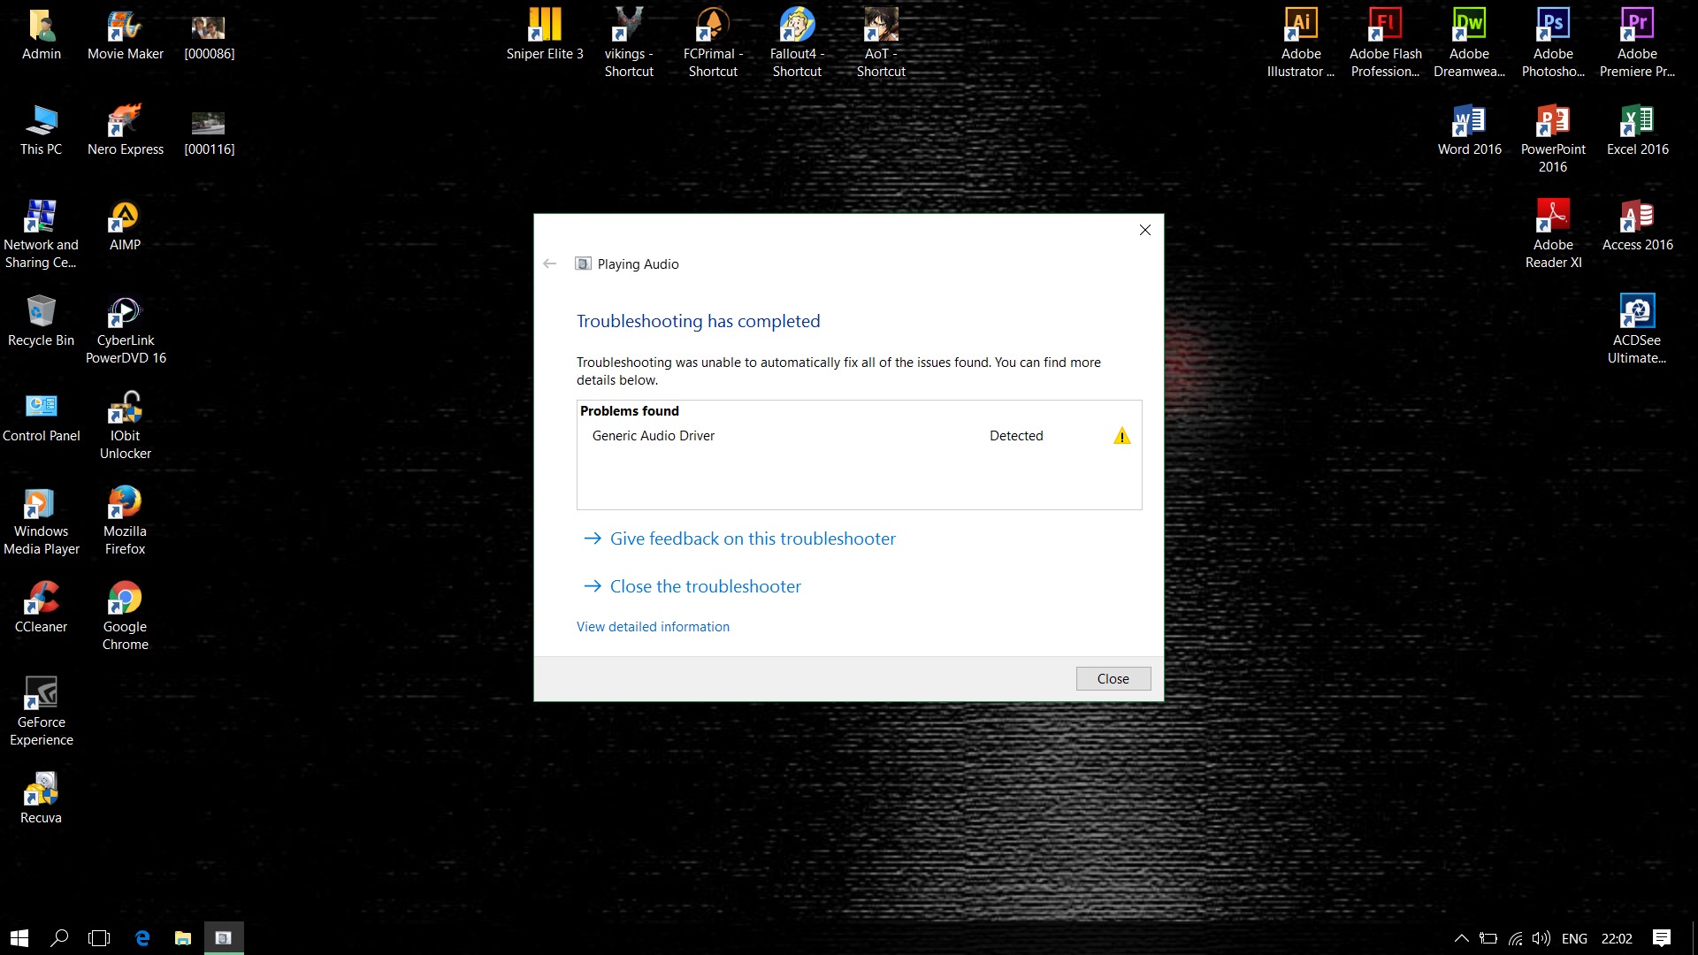Click the volume speaker tray icon

click(x=1541, y=938)
